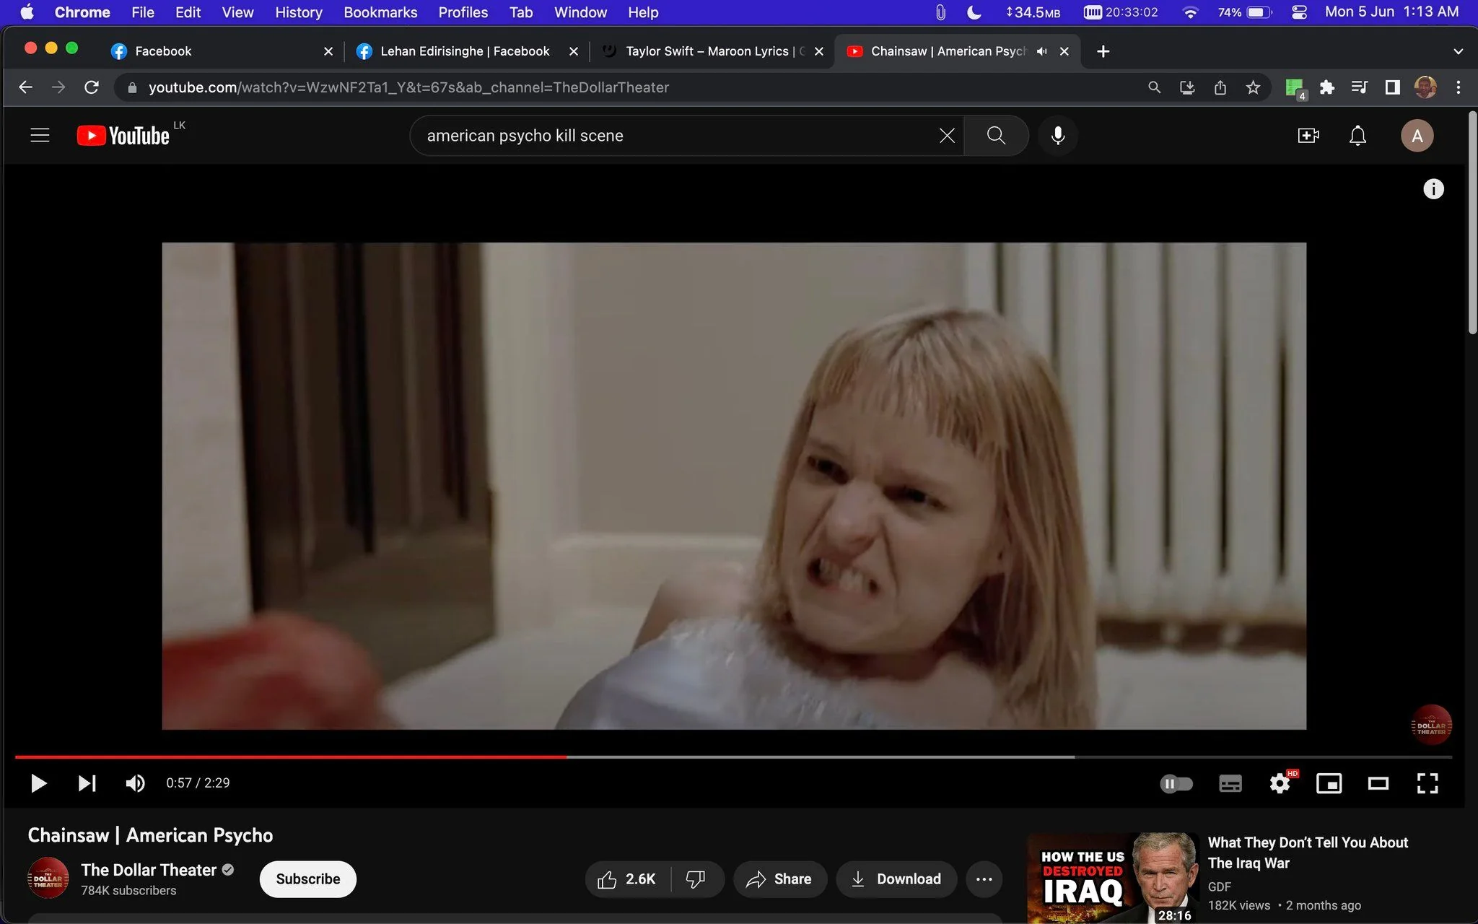Skip to the next video
1478x924 pixels.
pyautogui.click(x=87, y=783)
